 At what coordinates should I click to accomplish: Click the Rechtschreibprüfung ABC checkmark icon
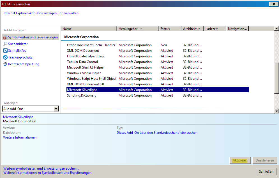tap(5, 64)
